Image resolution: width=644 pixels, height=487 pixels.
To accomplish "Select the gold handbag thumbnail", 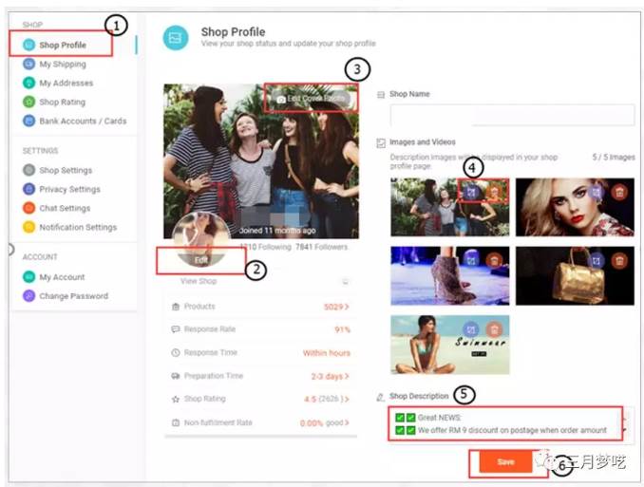I will click(x=575, y=275).
